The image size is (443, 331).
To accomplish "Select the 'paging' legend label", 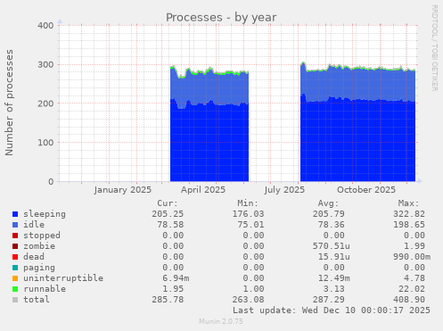I will [x=39, y=268].
